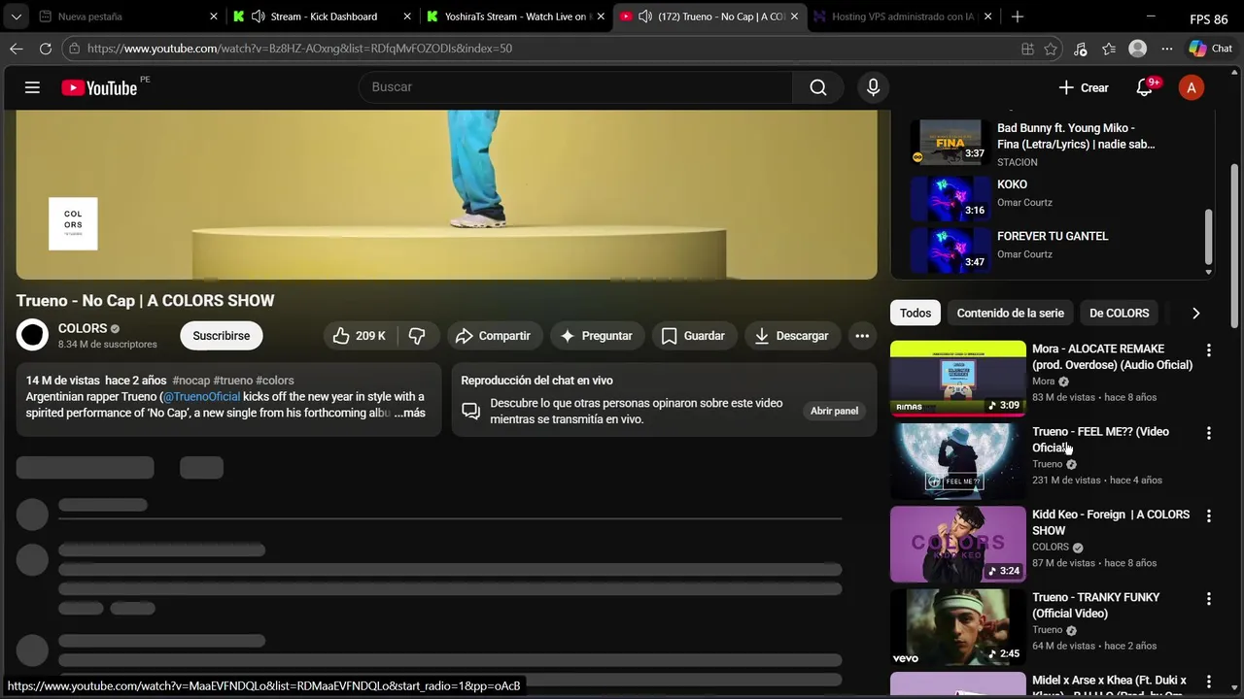
Task: Subscribe to COLORS with Suscribirse
Action: pos(221,336)
